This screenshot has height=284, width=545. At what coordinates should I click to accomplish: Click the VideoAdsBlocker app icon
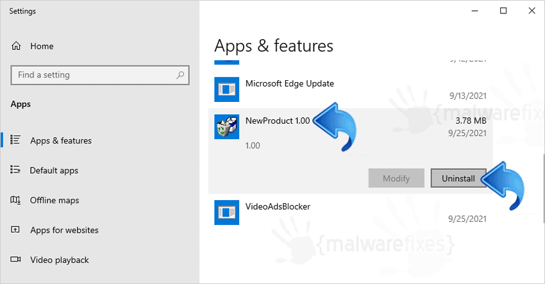[226, 212]
